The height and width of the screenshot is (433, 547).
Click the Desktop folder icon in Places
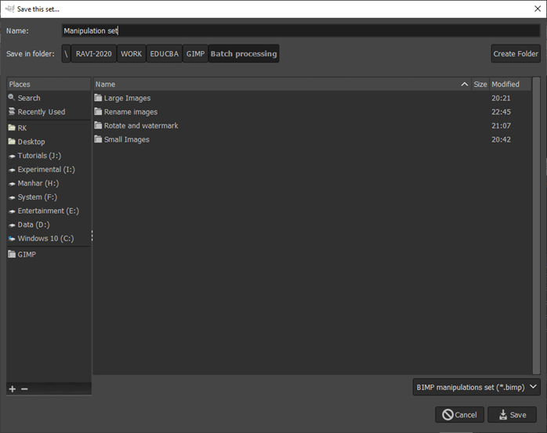pyautogui.click(x=12, y=141)
